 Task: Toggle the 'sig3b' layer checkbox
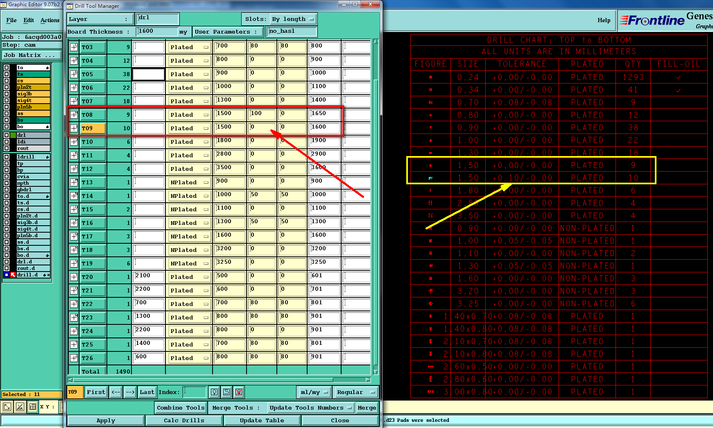pyautogui.click(x=7, y=94)
